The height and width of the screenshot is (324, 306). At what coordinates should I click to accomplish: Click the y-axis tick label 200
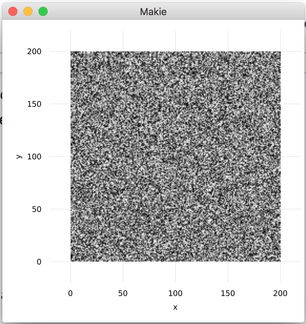coord(34,51)
